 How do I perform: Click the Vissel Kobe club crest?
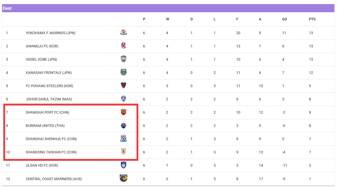point(124,59)
